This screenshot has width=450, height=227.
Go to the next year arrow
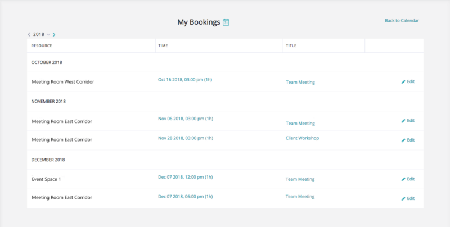click(54, 35)
